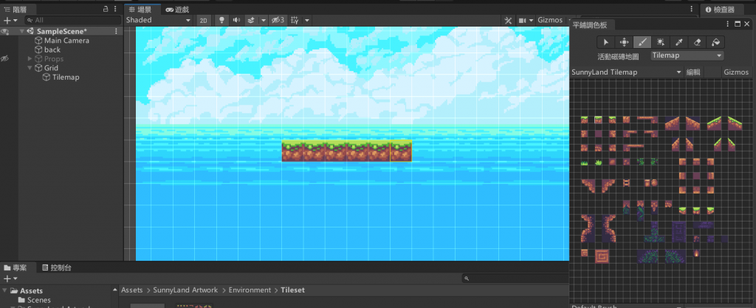Open the Shaded draw mode dropdown
Viewport: 756px width, 308px height.
[158, 20]
